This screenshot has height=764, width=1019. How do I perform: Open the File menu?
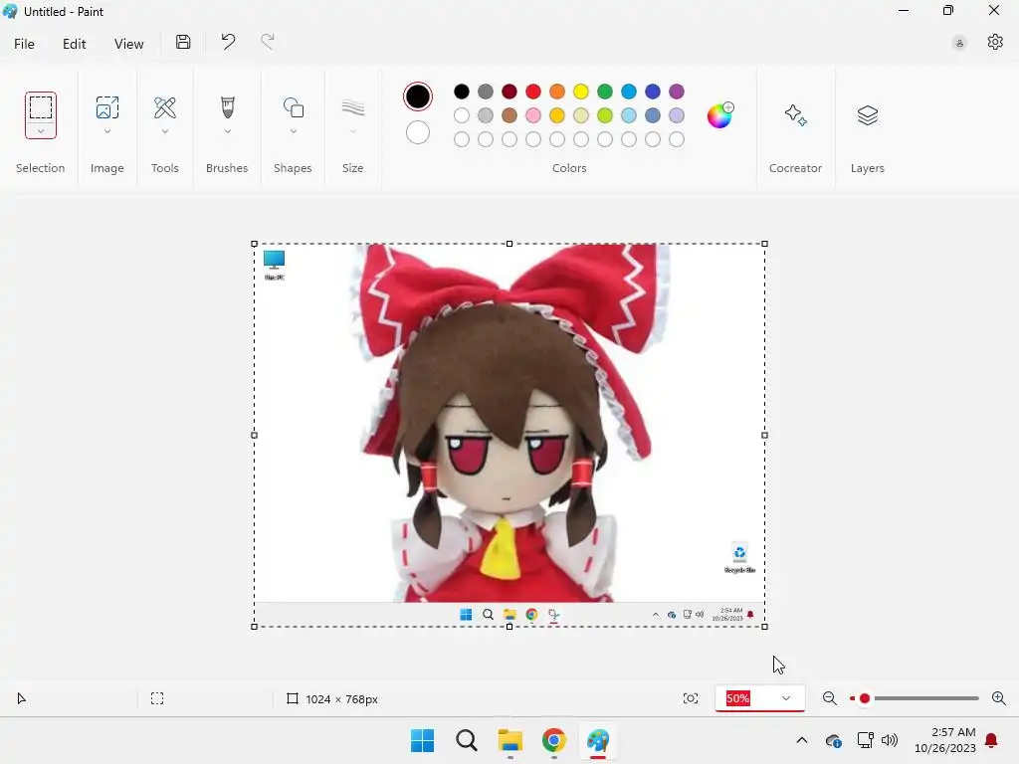(x=24, y=44)
